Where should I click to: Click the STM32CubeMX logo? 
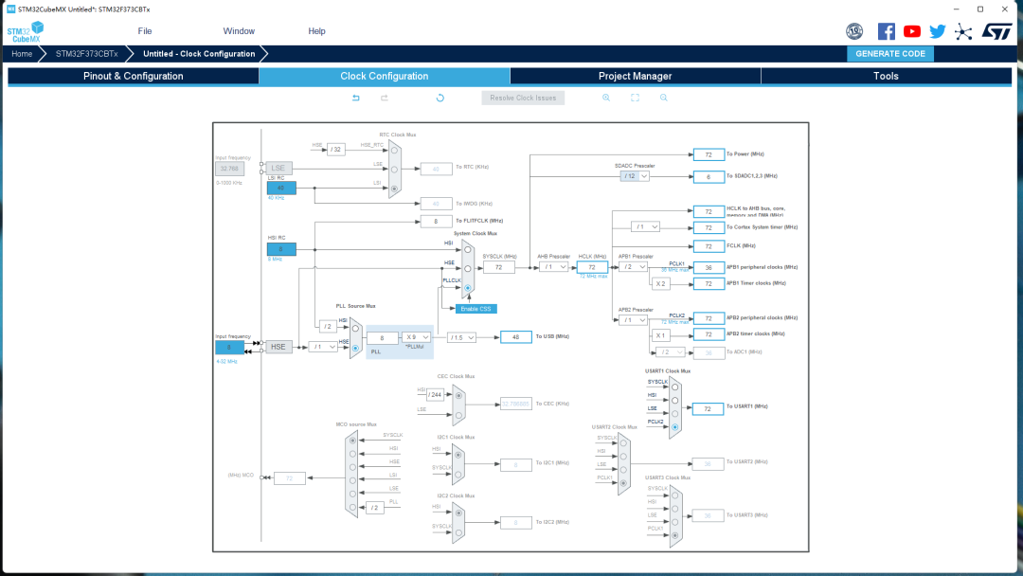(25, 32)
